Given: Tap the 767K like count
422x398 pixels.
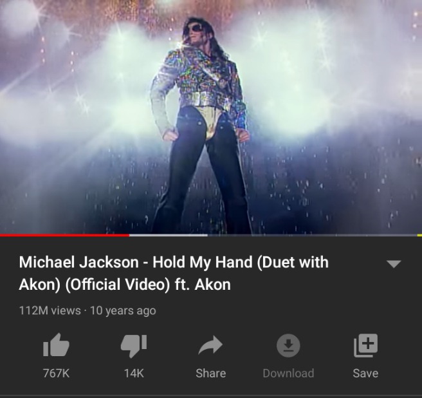Looking at the screenshot, I should [56, 374].
